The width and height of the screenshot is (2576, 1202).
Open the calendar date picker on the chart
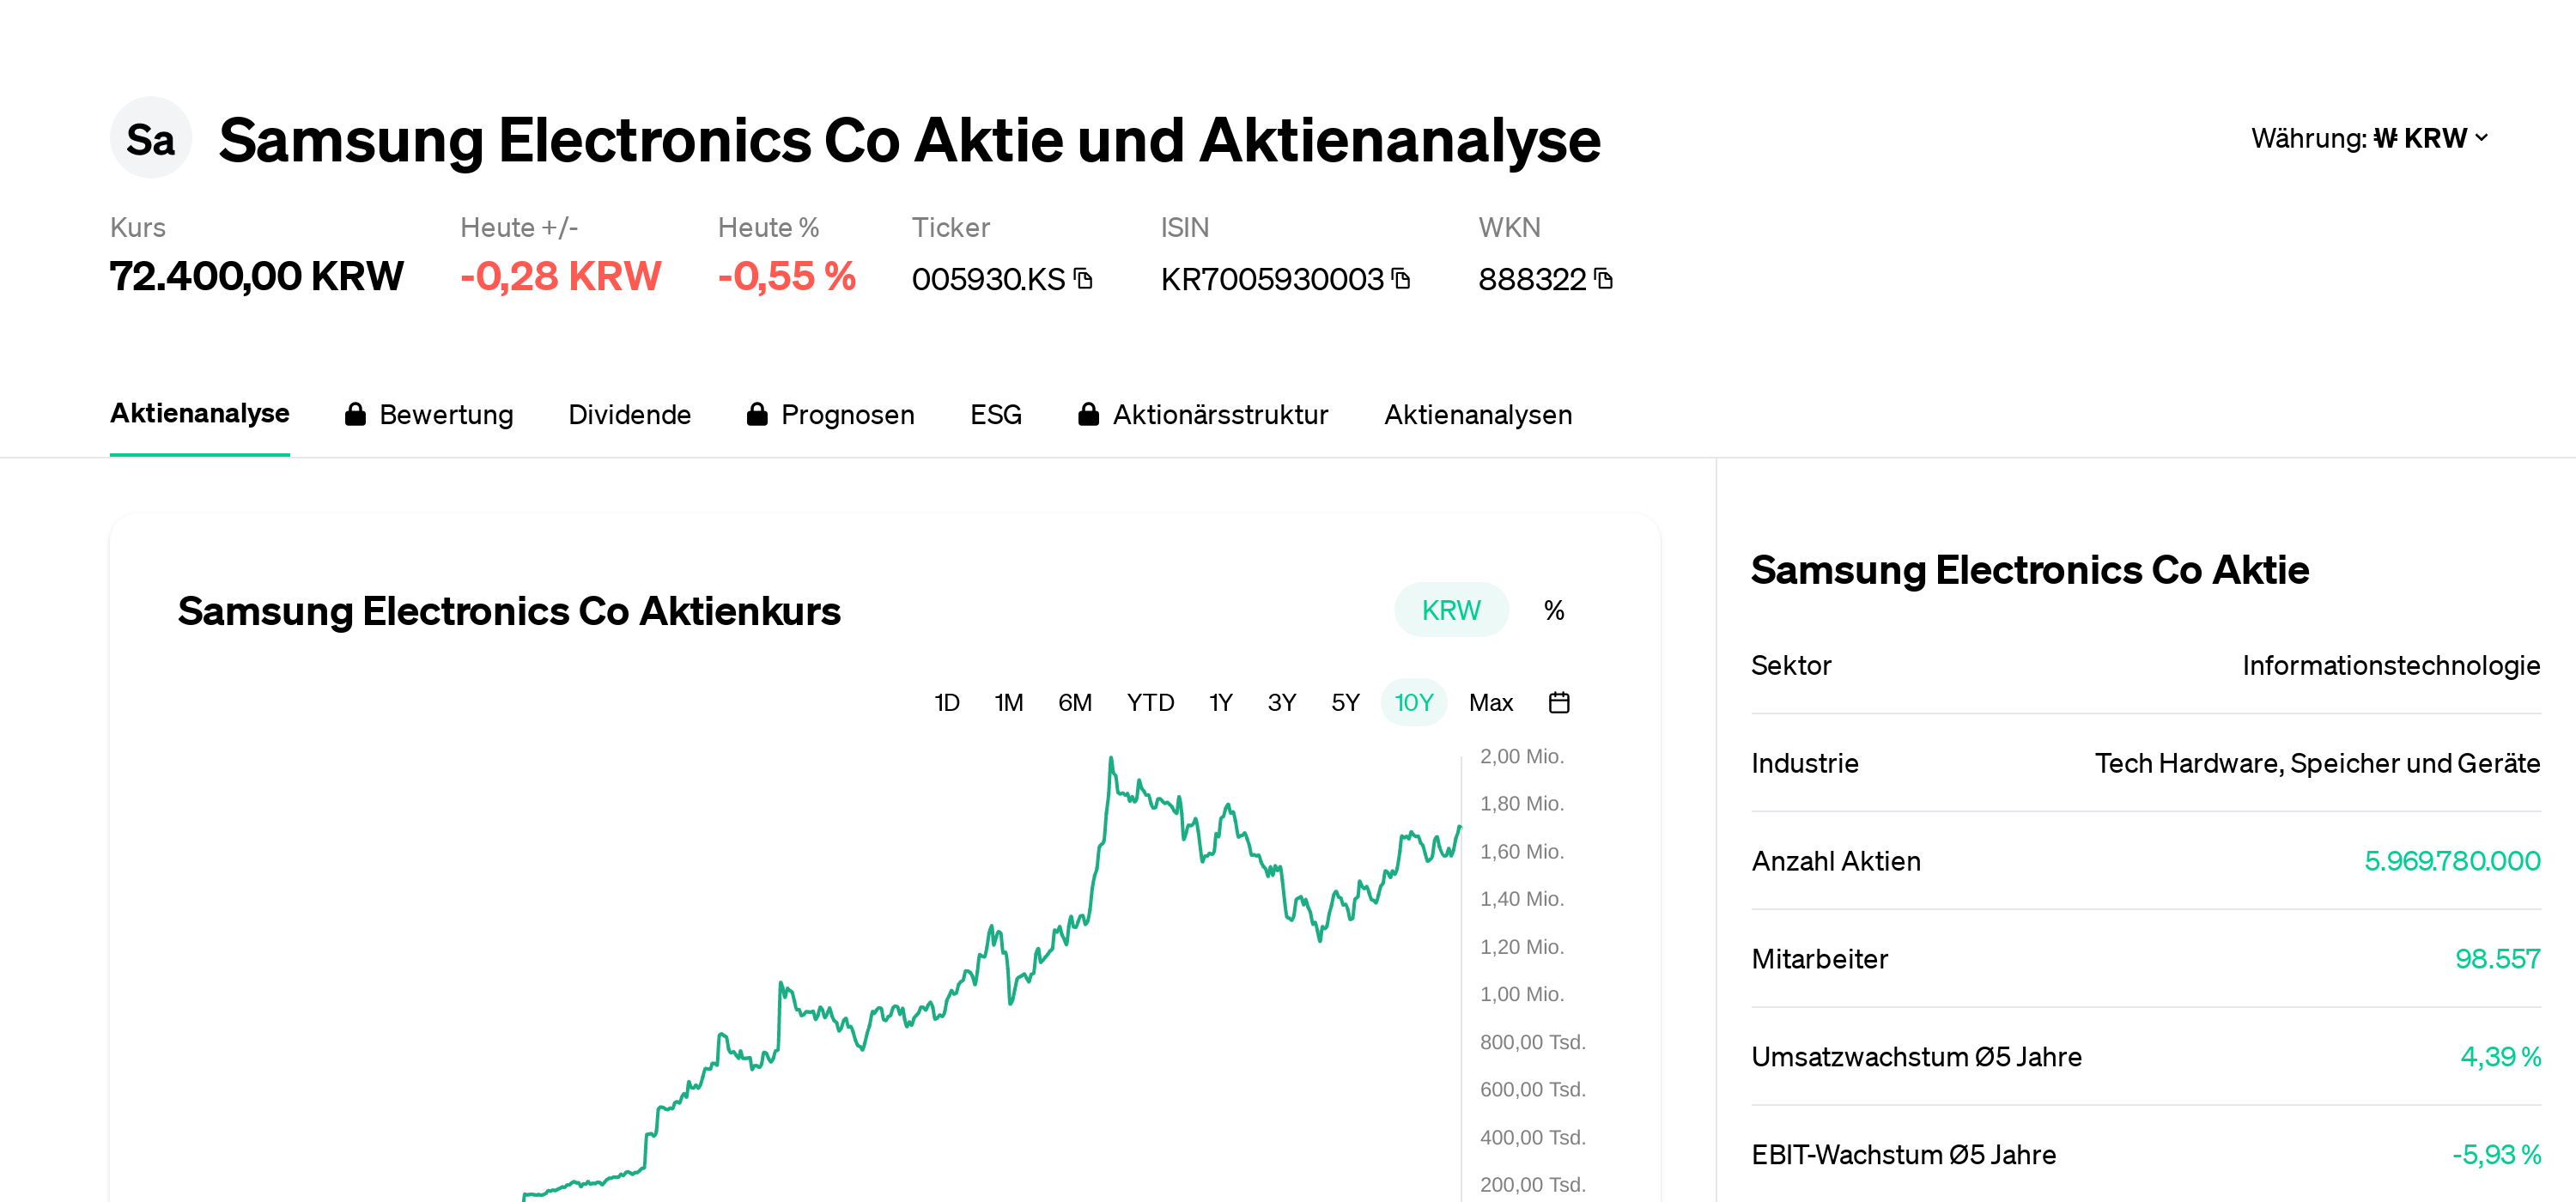click(1560, 702)
